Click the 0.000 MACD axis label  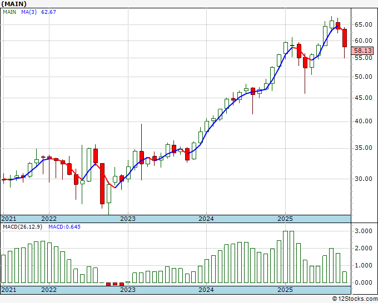tap(364, 282)
